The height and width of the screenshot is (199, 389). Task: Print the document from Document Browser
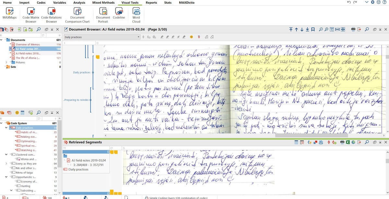pos(353,29)
